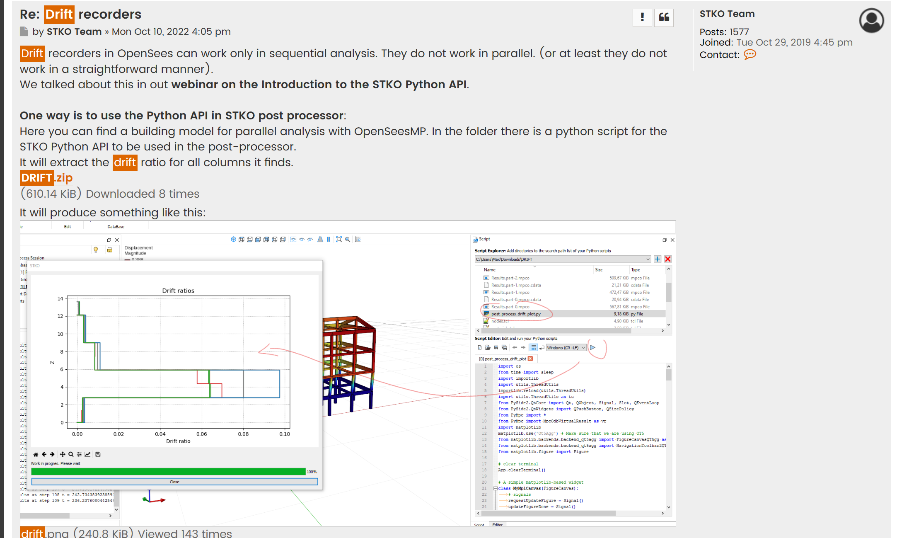Open the contact speech bubble for STKO Team
This screenshot has width=897, height=538.
pyautogui.click(x=750, y=55)
